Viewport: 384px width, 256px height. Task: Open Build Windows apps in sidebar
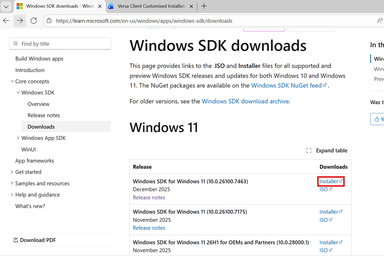point(39,58)
